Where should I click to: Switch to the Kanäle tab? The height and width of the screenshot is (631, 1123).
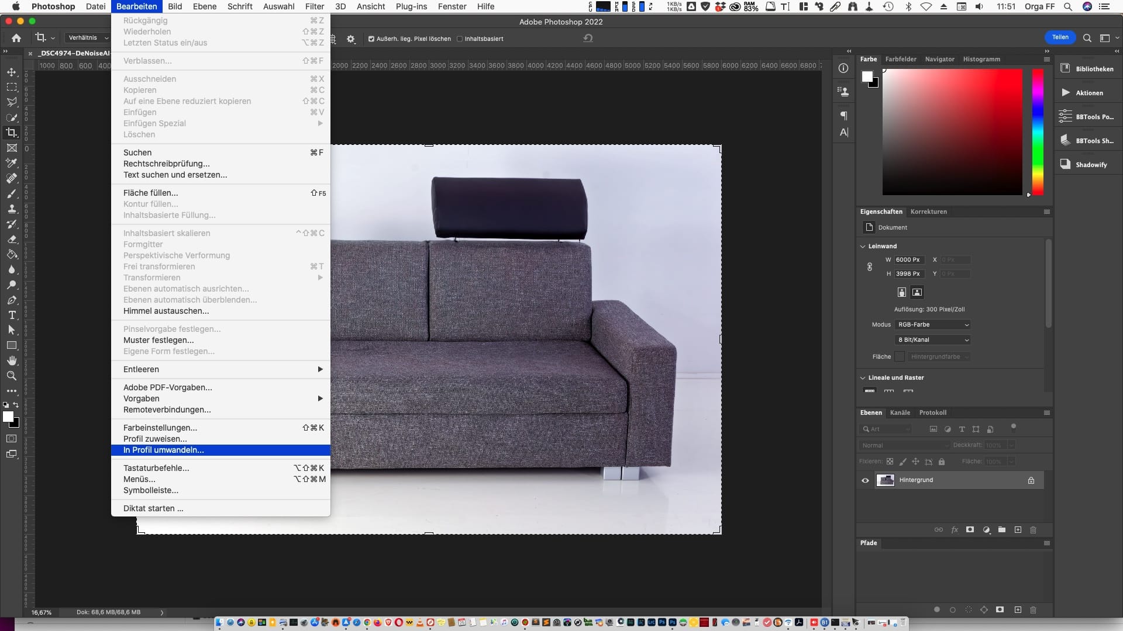[x=900, y=412]
